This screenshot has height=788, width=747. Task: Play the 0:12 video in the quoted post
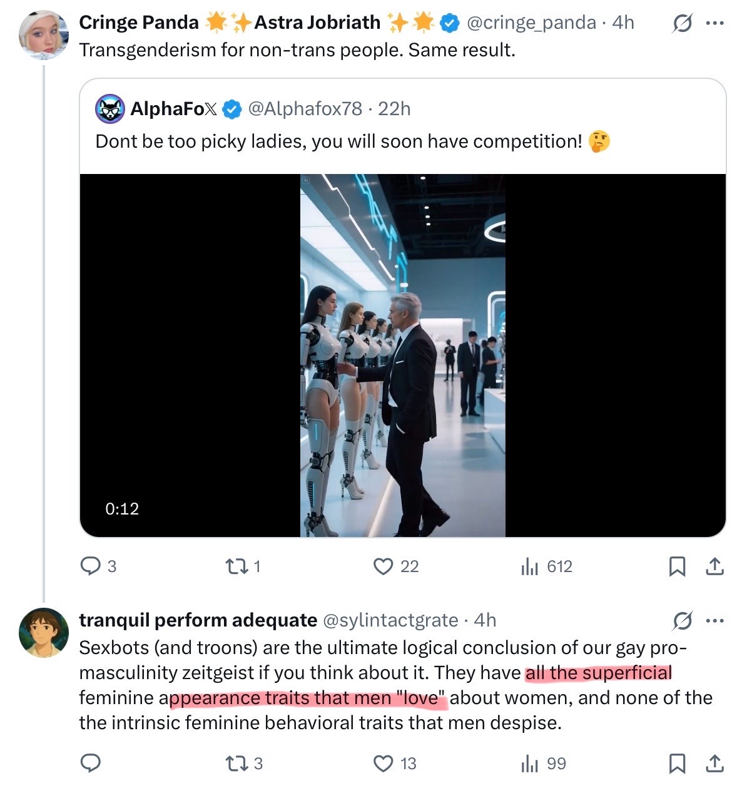pyautogui.click(x=402, y=356)
